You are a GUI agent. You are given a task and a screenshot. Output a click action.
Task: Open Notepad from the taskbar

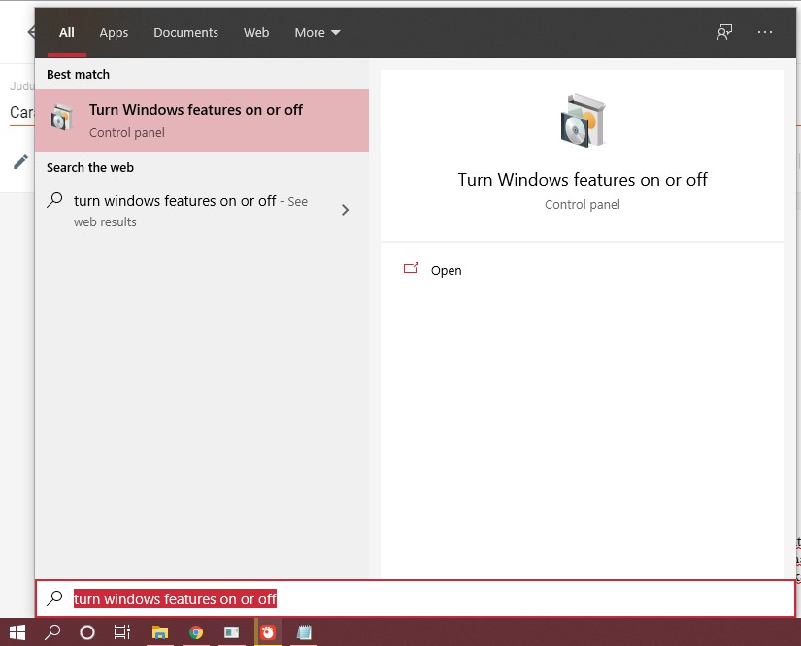pos(304,632)
